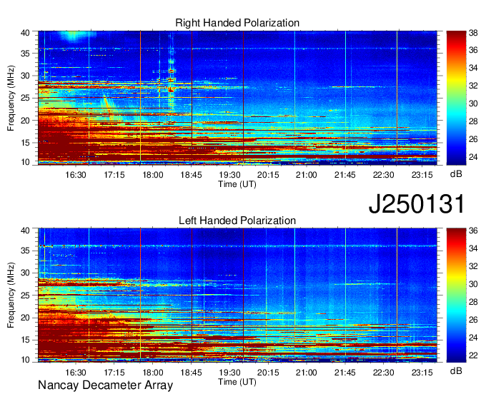Click the "30" value on Left Handed color bar
This screenshot has height=394, width=486.
coord(473,284)
